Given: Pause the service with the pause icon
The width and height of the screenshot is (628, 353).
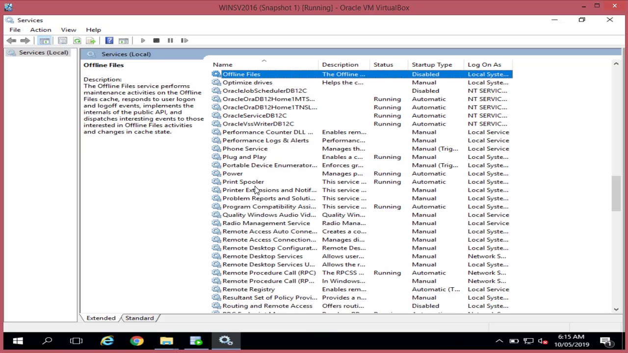Looking at the screenshot, I should 170,41.
